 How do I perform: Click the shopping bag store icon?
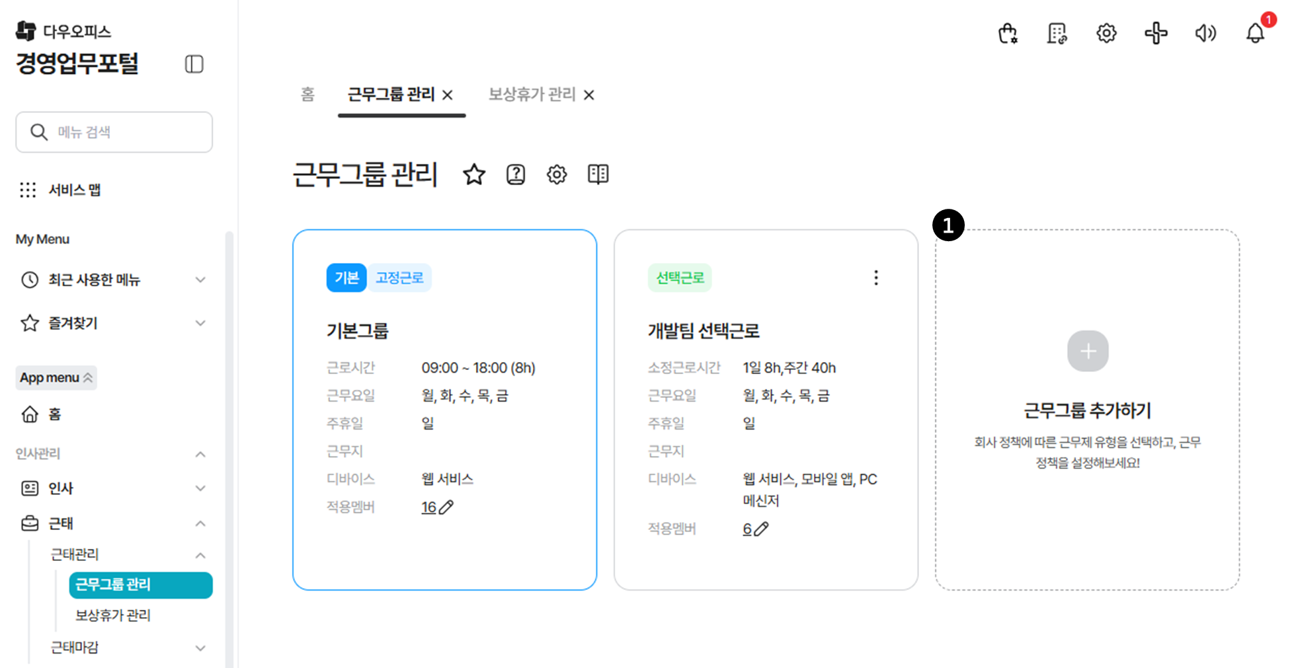pyautogui.click(x=1008, y=33)
